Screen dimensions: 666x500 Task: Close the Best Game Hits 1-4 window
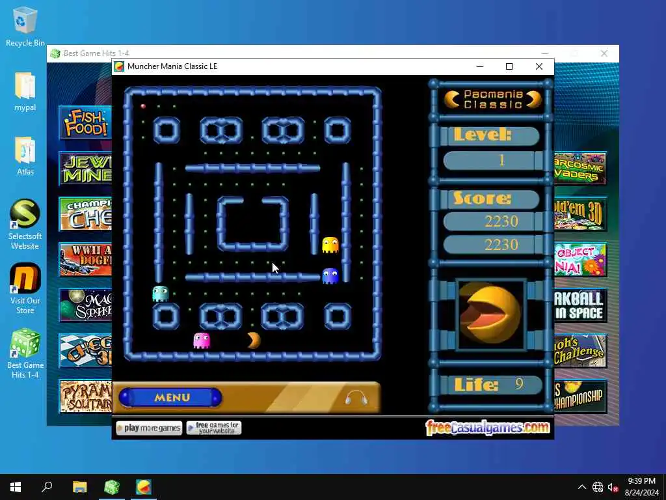point(604,53)
